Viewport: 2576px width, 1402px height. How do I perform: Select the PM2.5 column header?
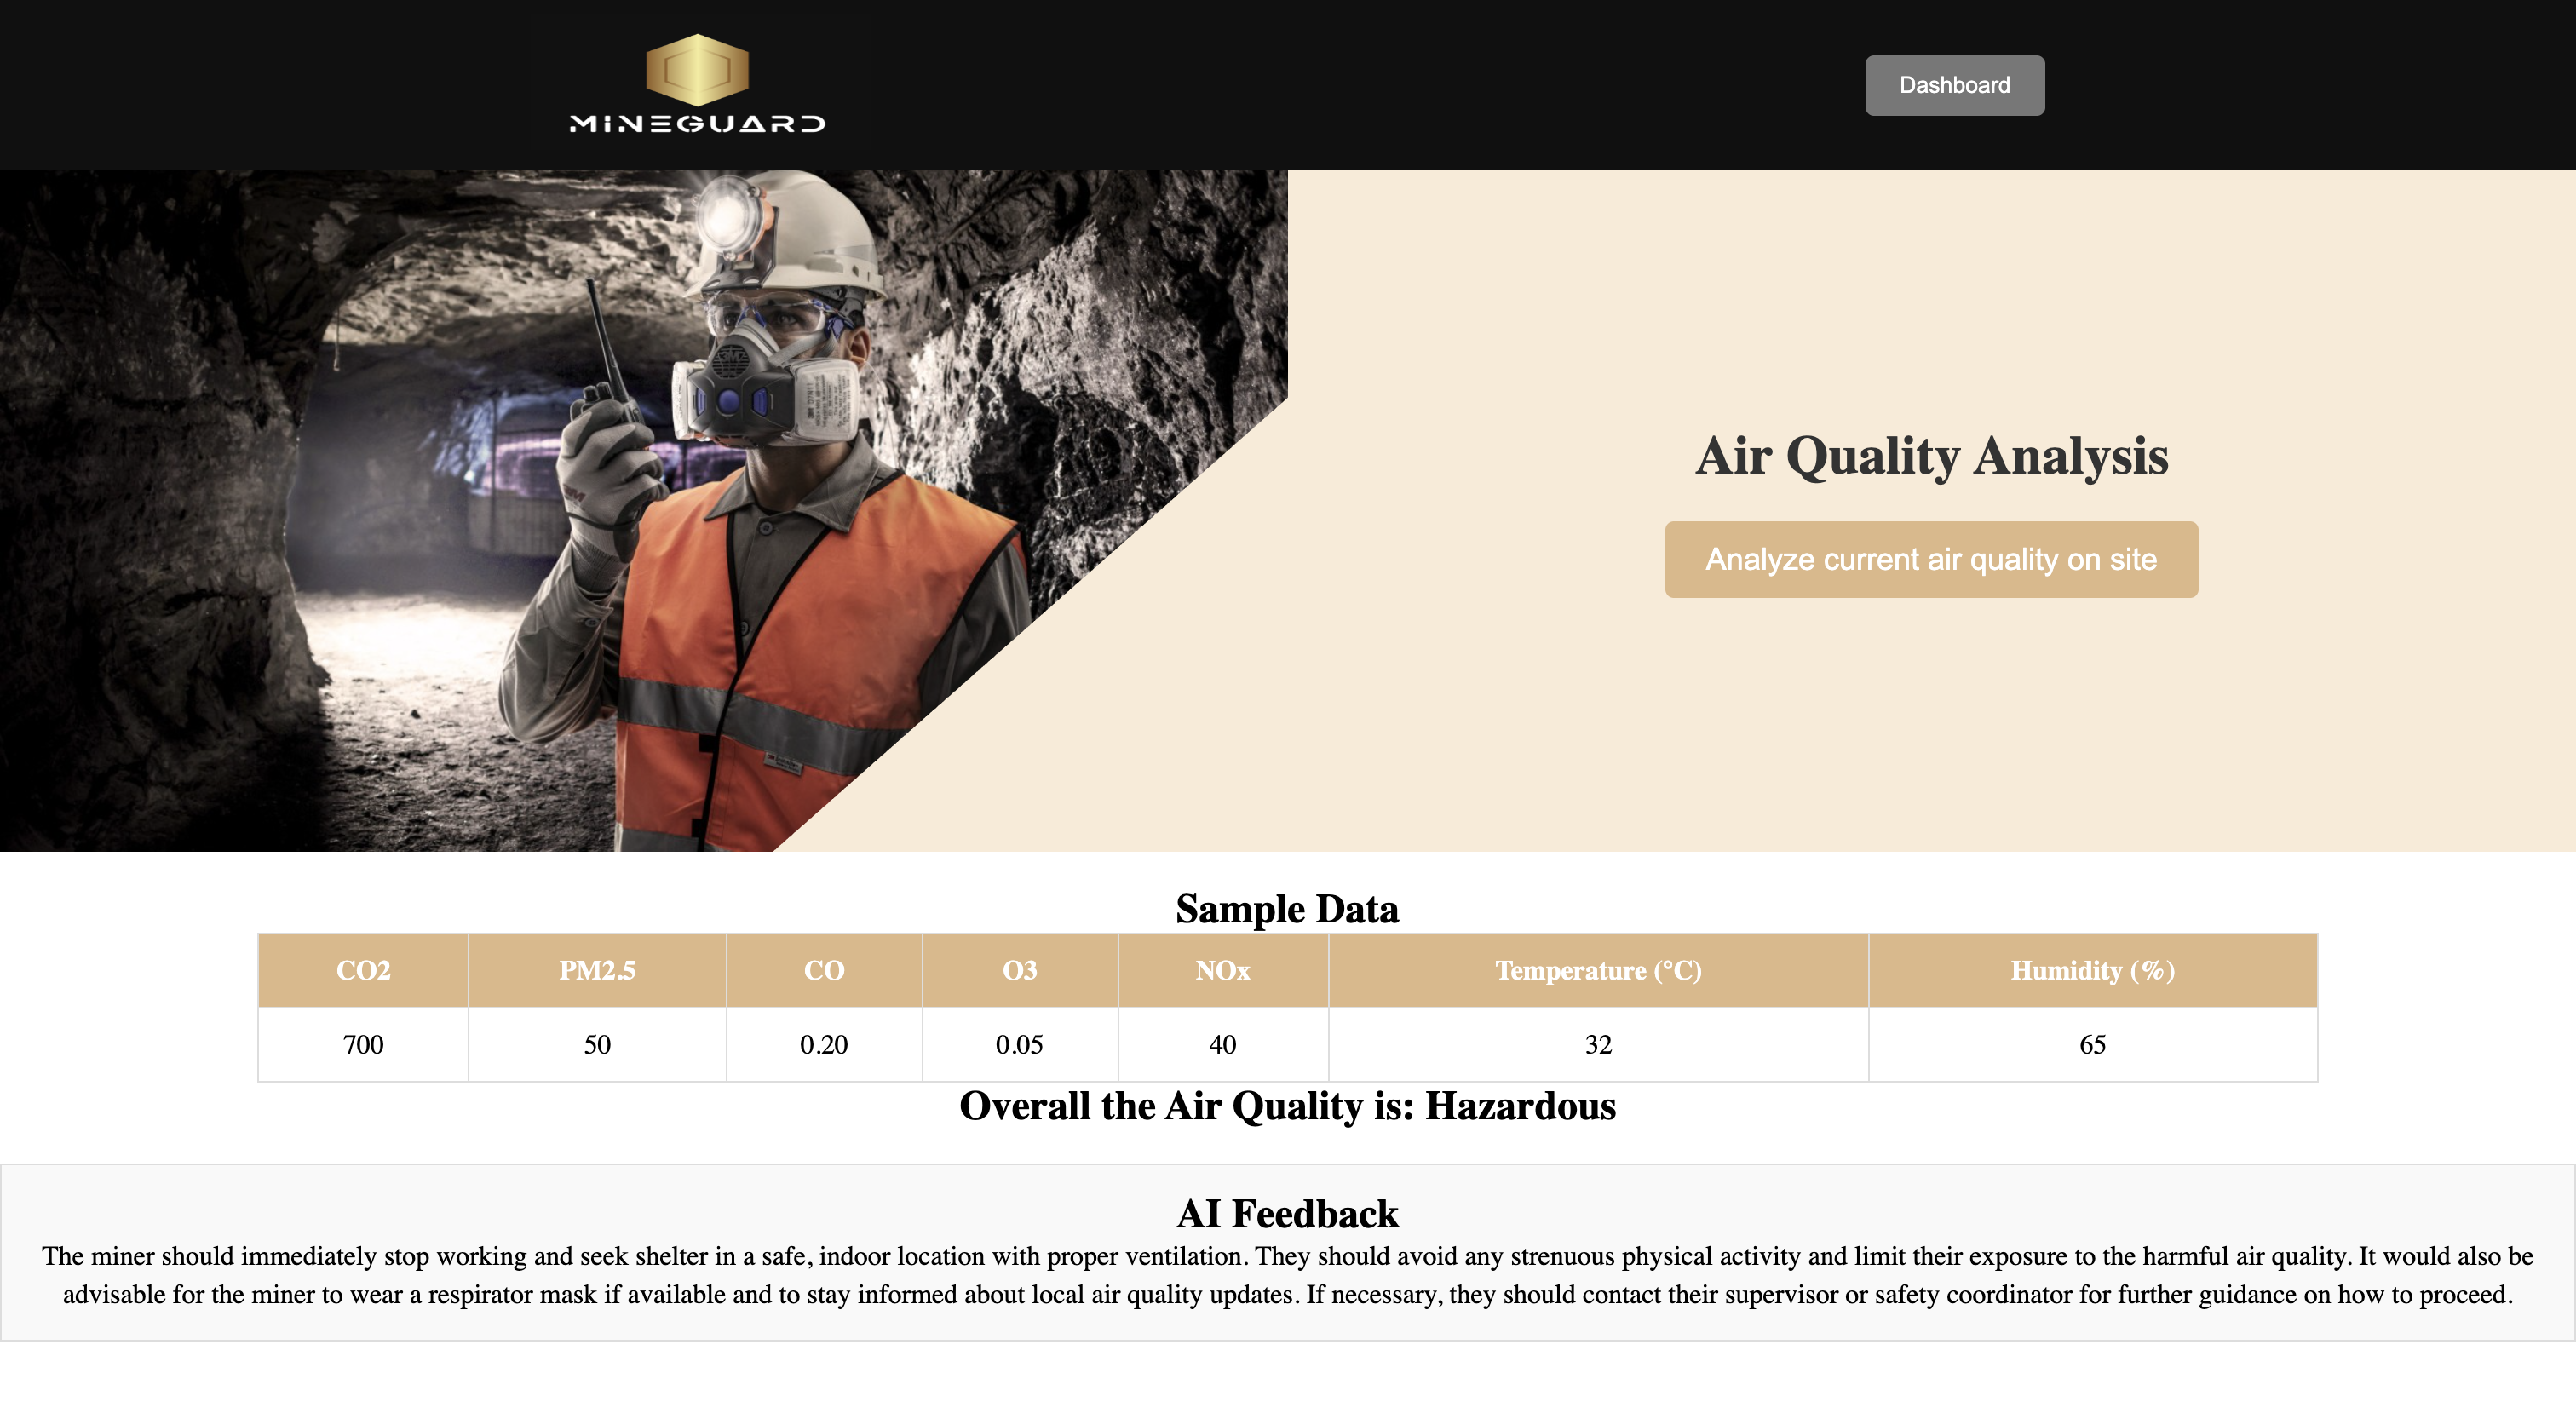[x=597, y=970]
